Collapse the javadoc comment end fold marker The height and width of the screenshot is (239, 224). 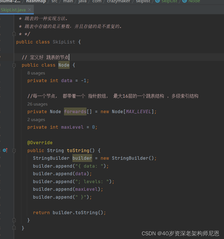14,34
